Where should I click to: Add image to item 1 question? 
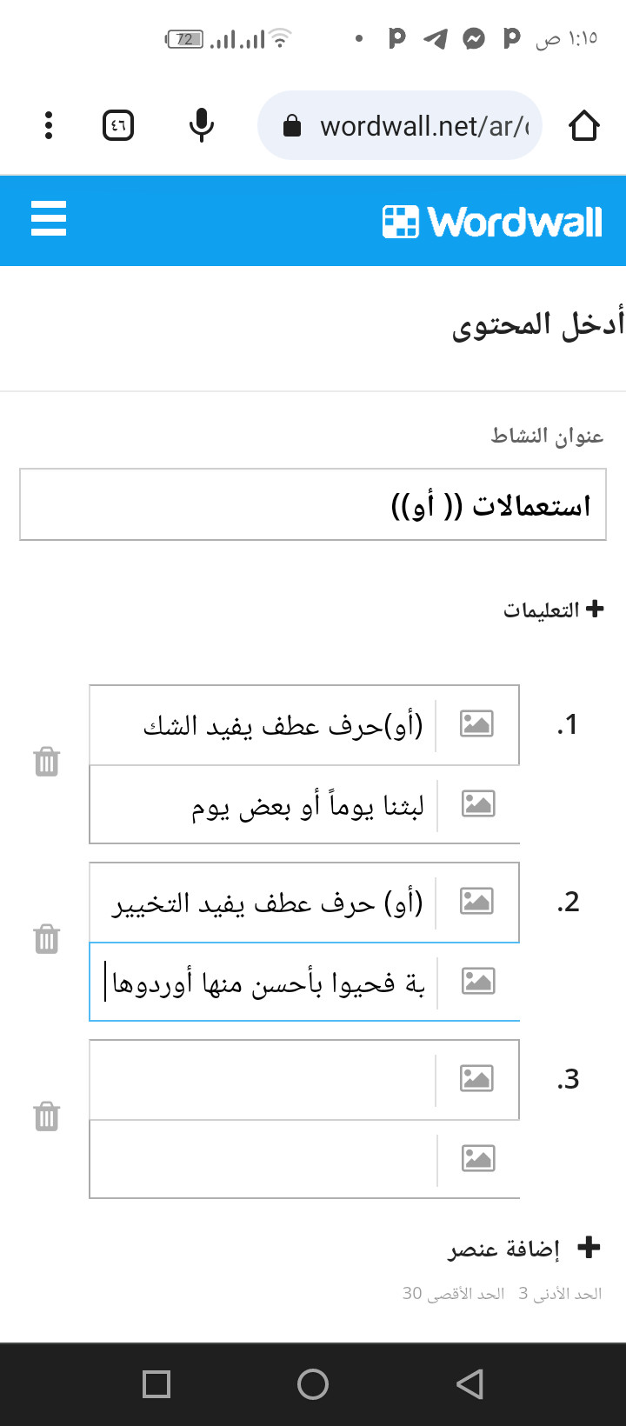point(476,723)
